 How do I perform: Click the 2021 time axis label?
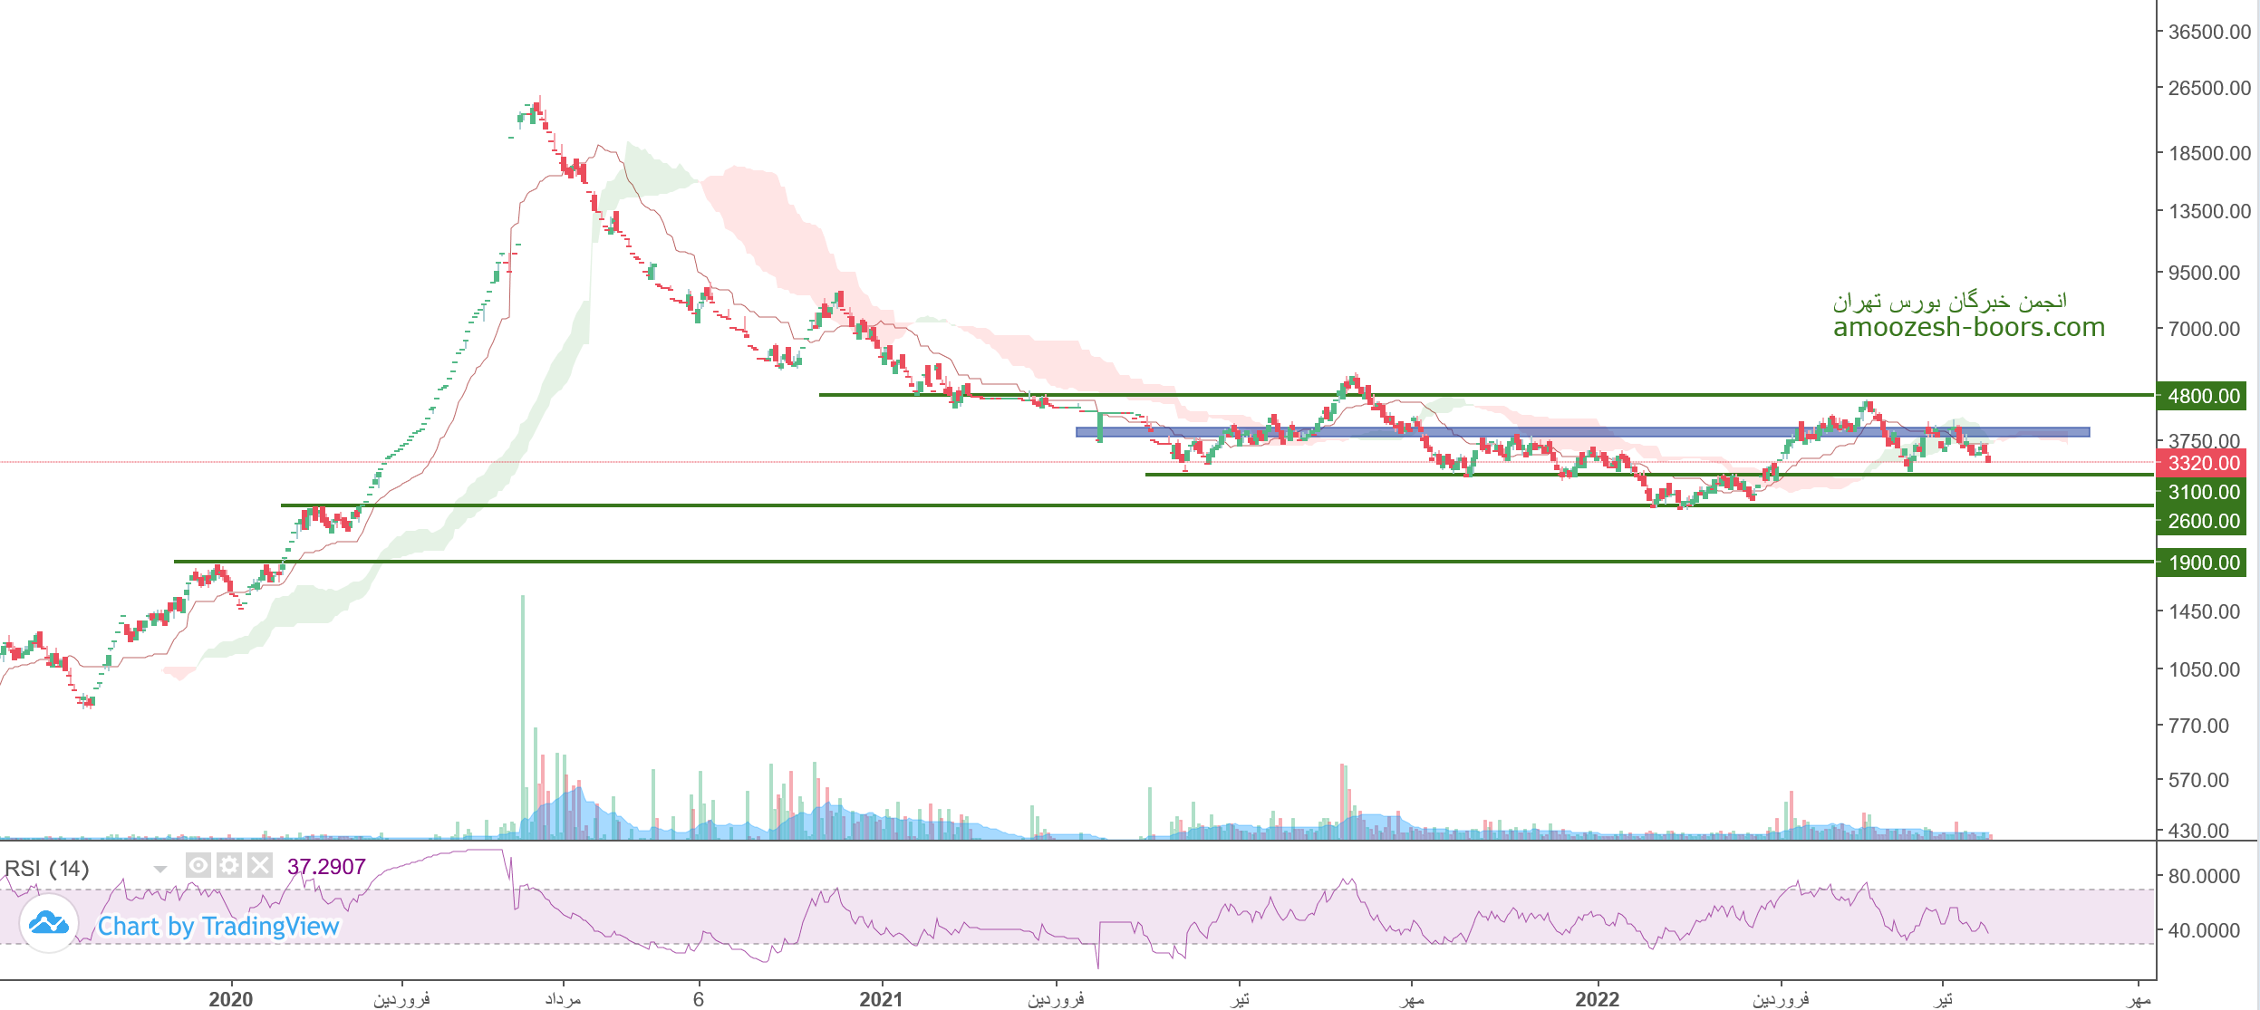click(x=881, y=998)
